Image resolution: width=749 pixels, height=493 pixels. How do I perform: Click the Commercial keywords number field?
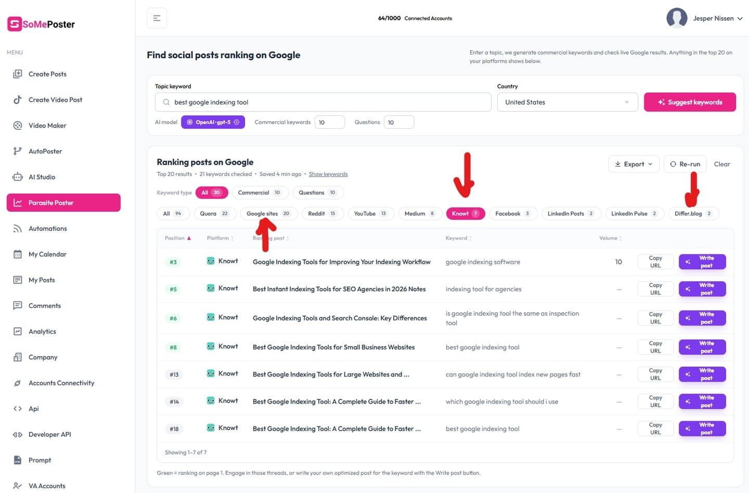(330, 122)
